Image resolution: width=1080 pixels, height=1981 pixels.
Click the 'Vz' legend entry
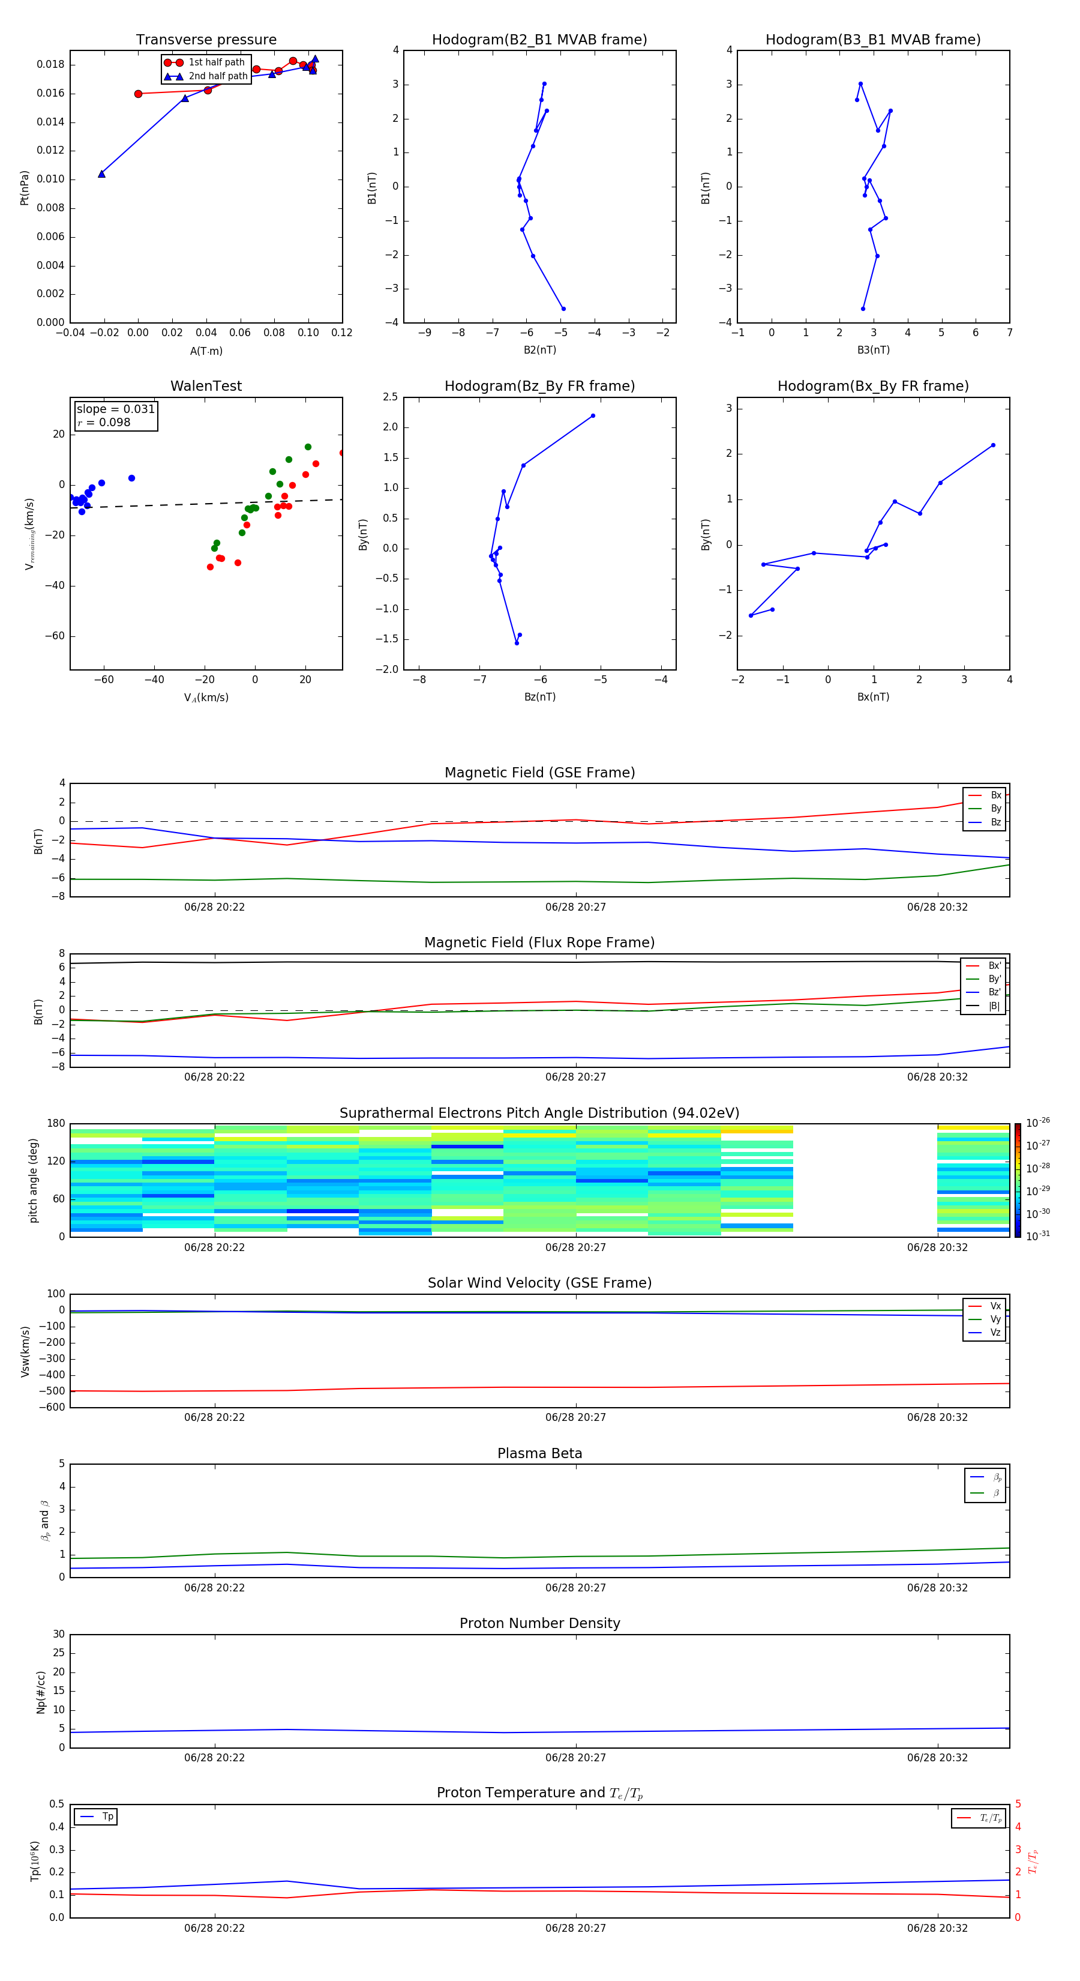click(x=985, y=1333)
